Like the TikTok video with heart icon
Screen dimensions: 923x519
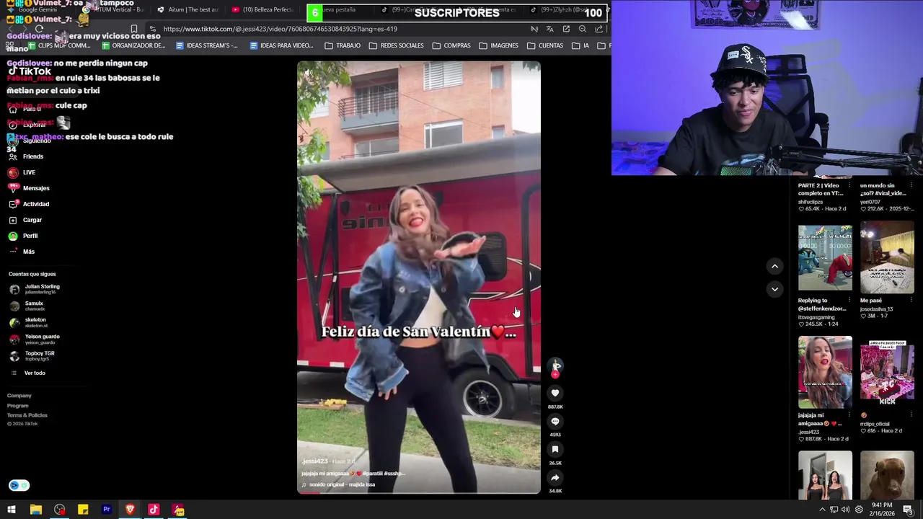point(555,393)
